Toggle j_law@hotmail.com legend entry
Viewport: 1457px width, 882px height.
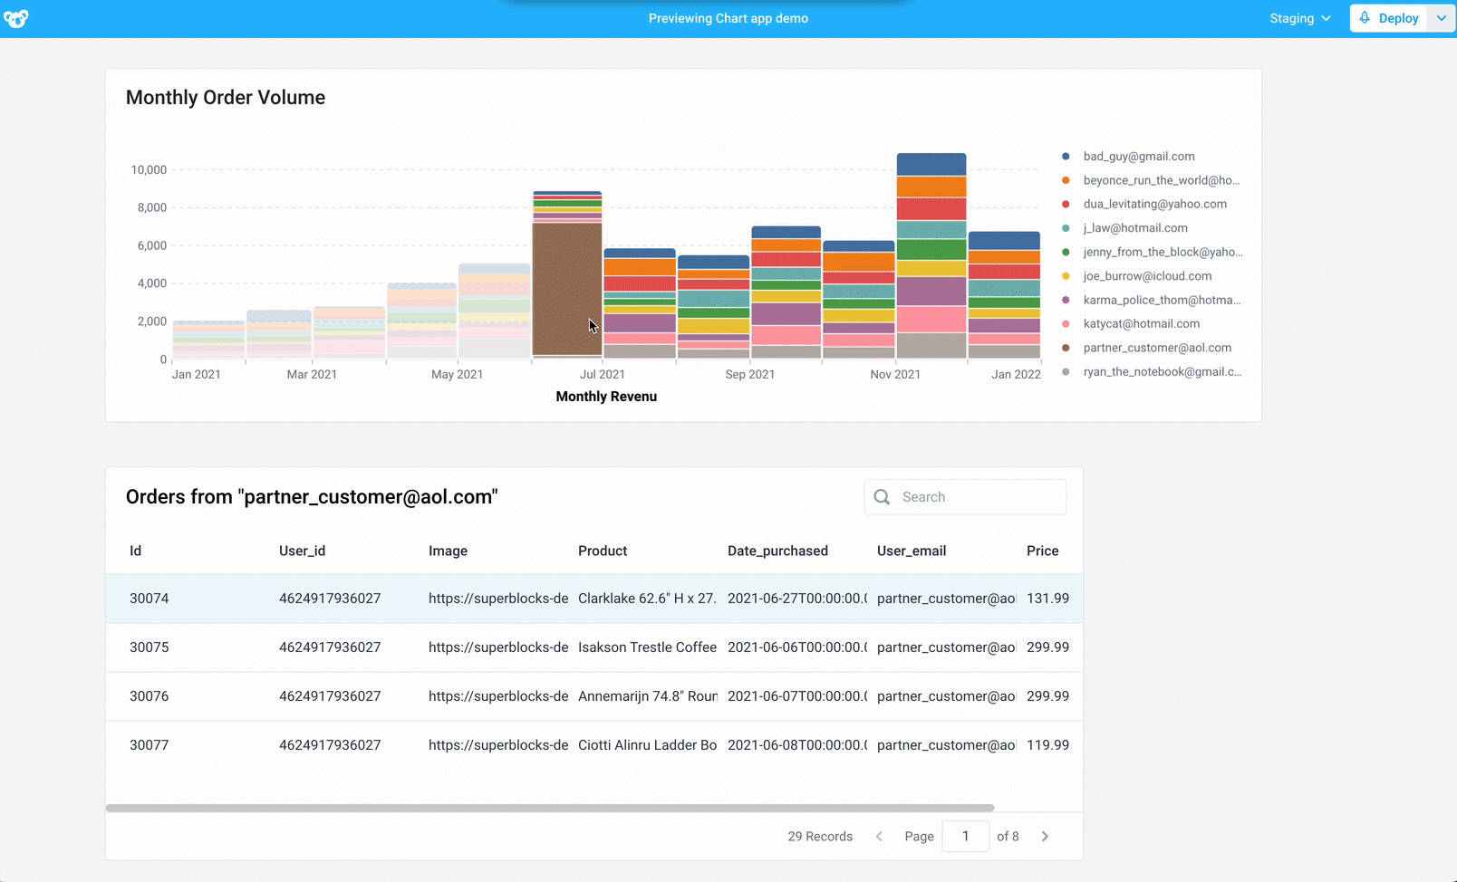[1134, 228]
